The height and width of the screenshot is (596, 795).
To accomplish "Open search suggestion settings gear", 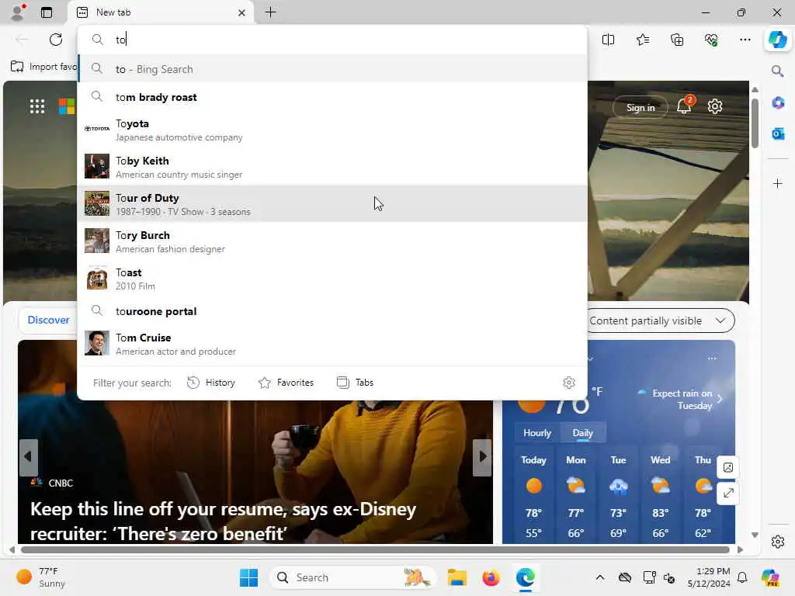I will [x=569, y=383].
